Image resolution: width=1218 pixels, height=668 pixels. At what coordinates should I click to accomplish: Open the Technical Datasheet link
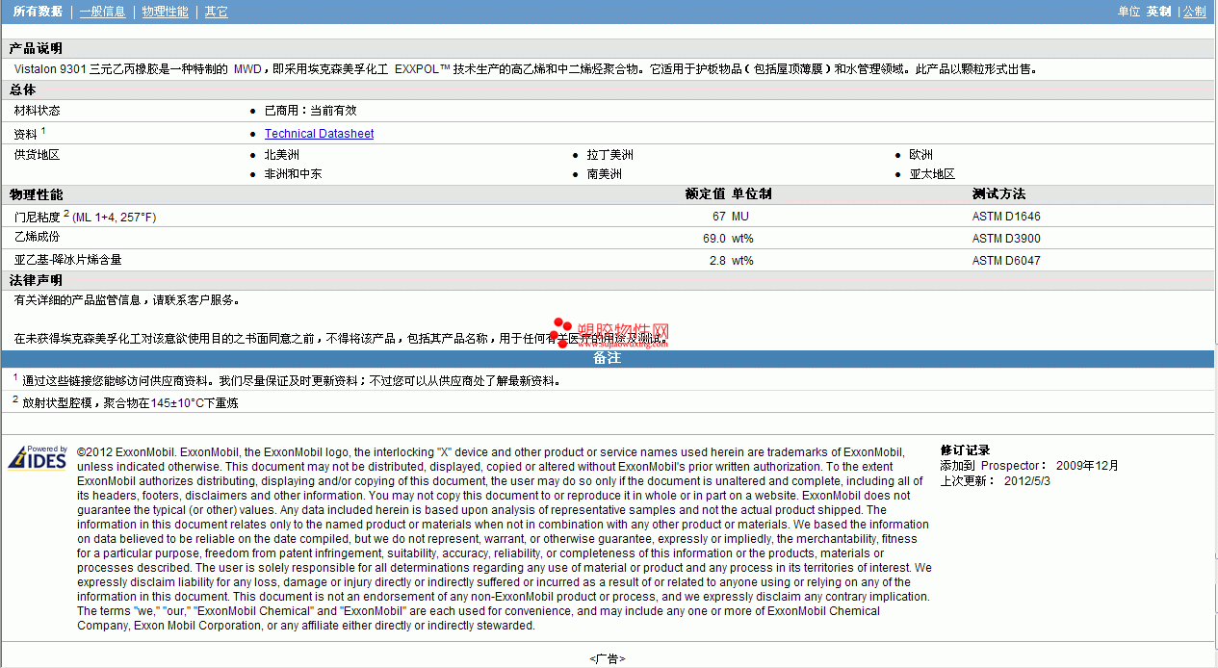[x=319, y=134]
